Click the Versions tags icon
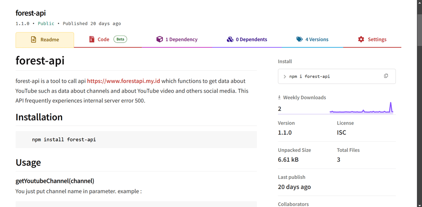This screenshot has height=207, width=422. point(300,39)
